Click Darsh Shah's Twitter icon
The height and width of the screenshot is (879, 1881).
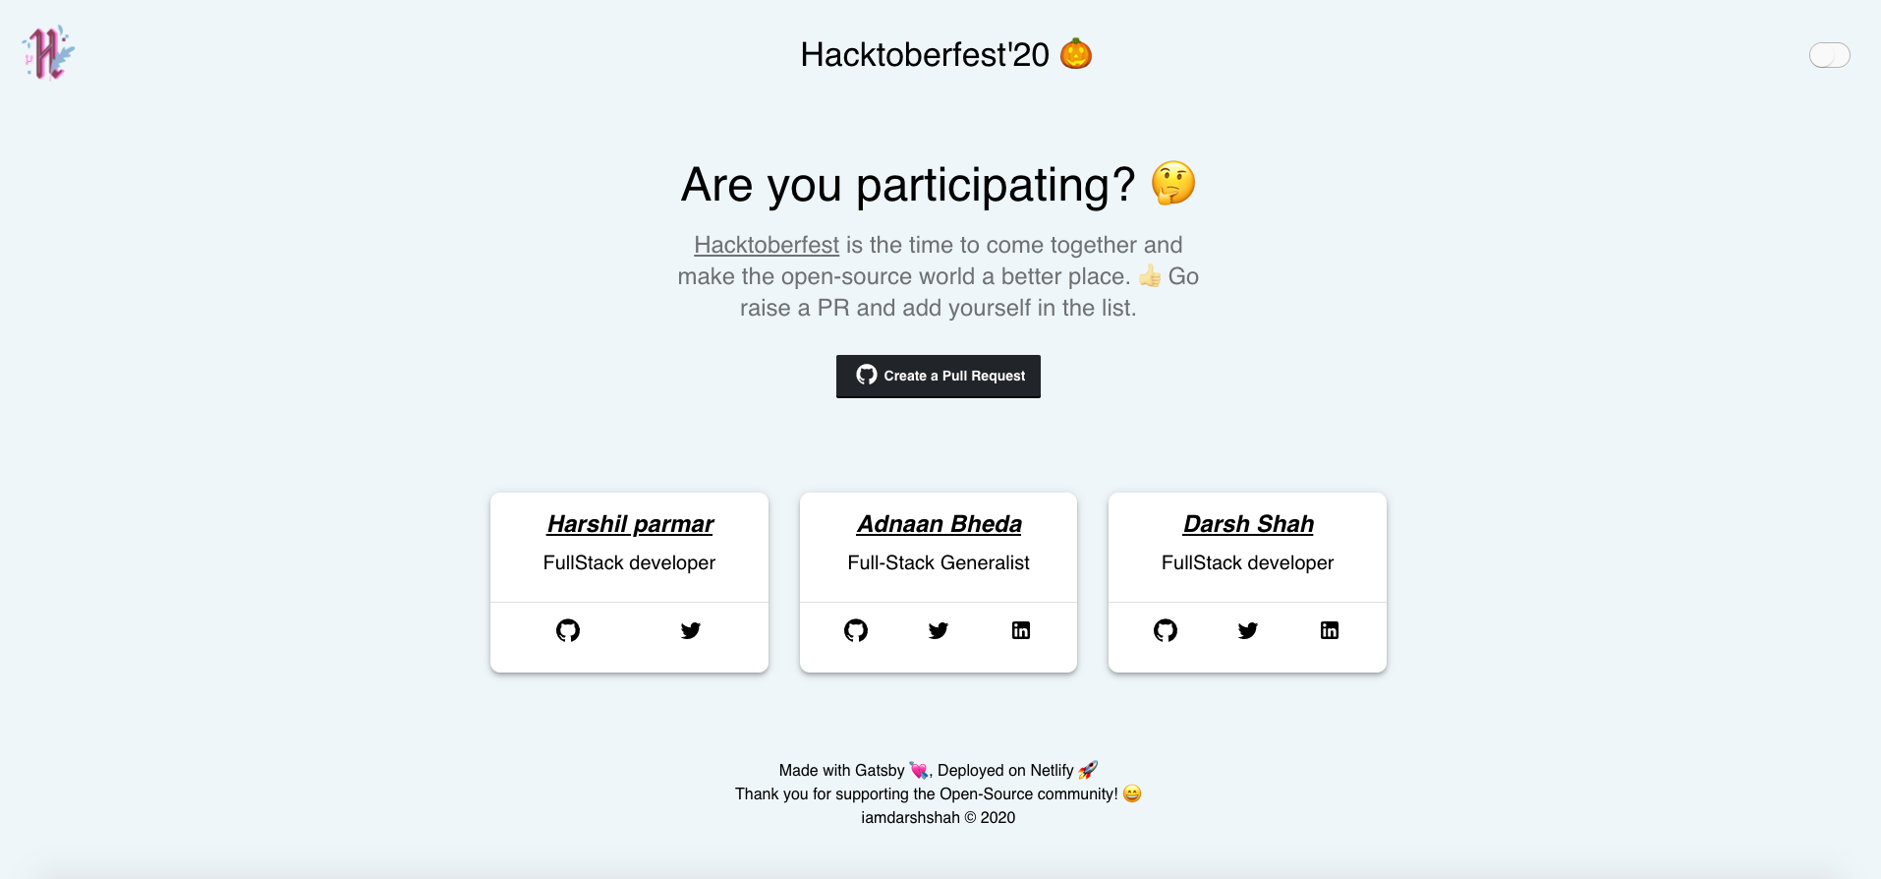pos(1248,630)
